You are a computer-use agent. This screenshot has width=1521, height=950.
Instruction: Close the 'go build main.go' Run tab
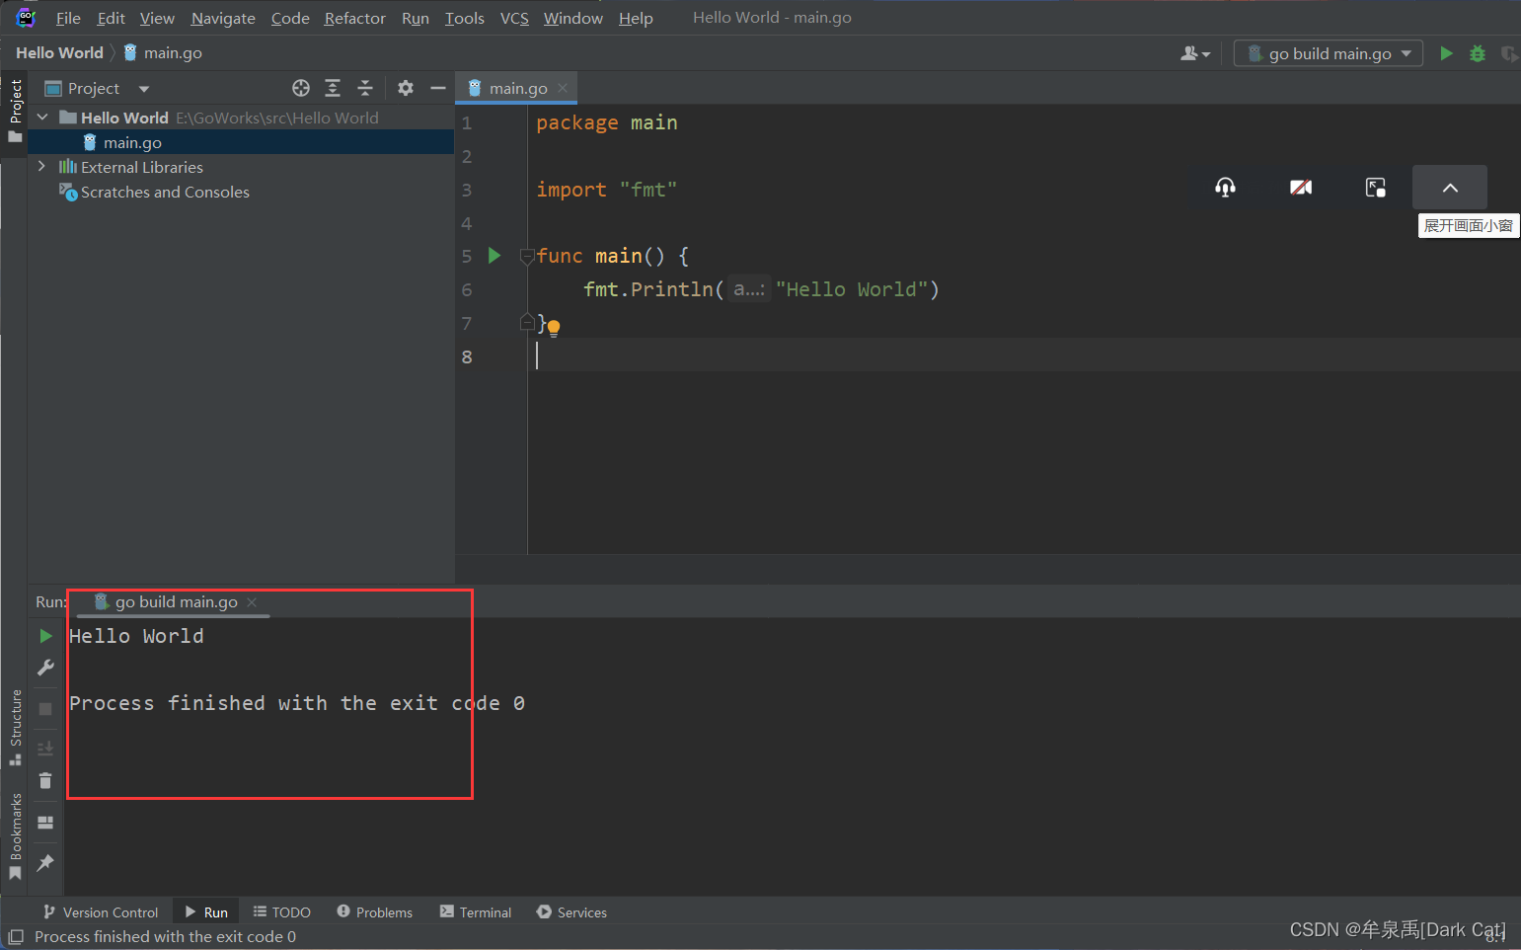click(x=252, y=601)
